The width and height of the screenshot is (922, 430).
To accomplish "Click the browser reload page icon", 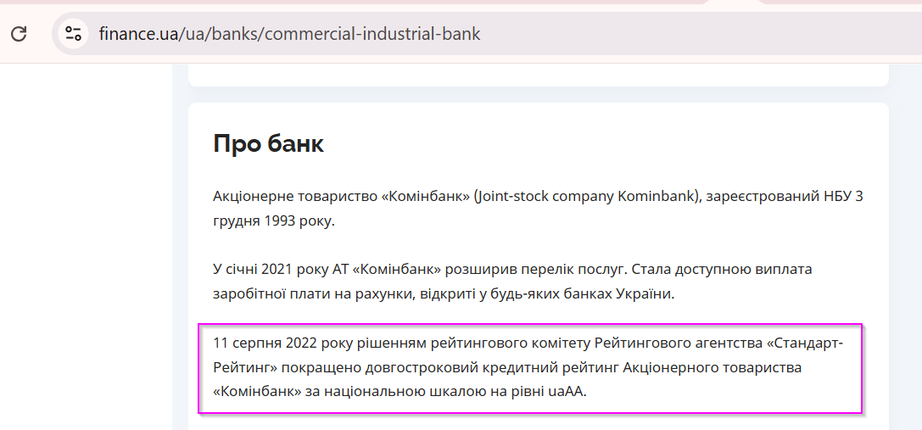I will point(20,34).
